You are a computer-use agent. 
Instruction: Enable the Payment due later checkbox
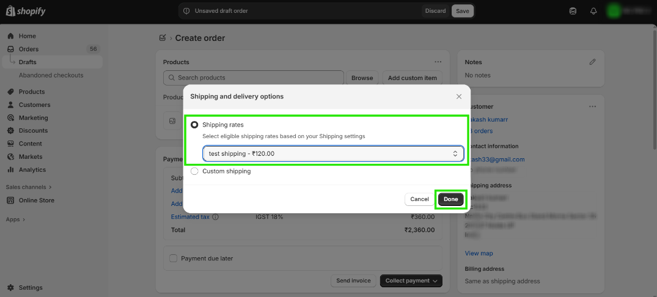coord(174,258)
